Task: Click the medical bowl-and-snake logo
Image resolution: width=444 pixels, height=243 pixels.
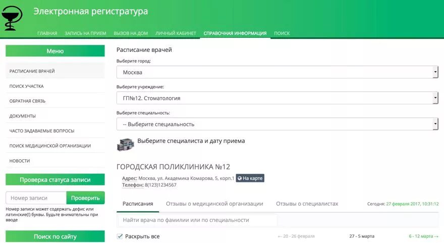Action: click(12, 18)
